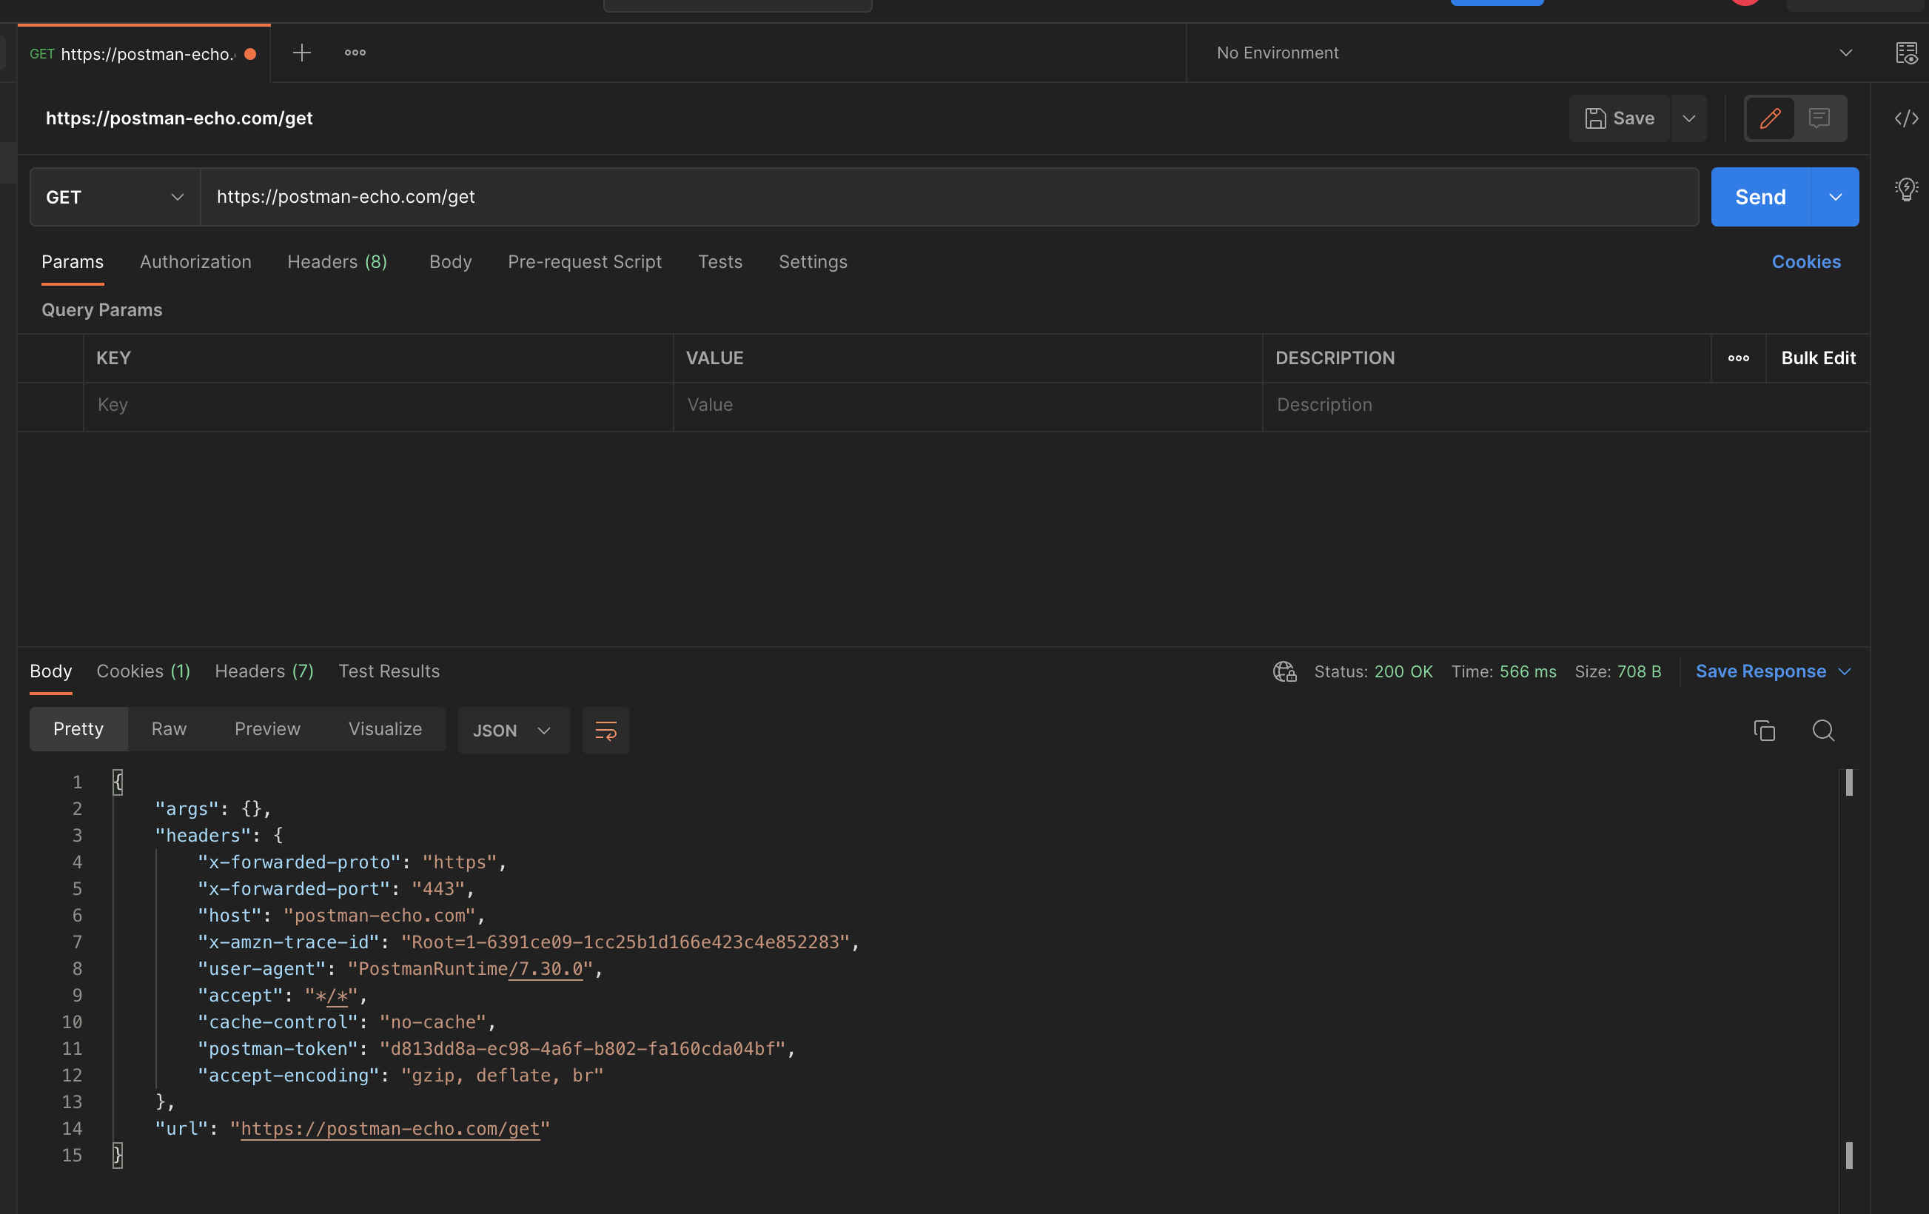Open the GET method dropdown
1929x1214 pixels.
[115, 197]
